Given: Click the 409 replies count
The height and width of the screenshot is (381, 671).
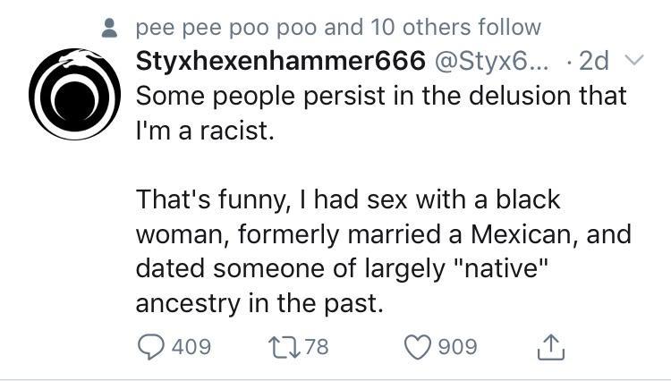Looking at the screenshot, I should point(191,347).
